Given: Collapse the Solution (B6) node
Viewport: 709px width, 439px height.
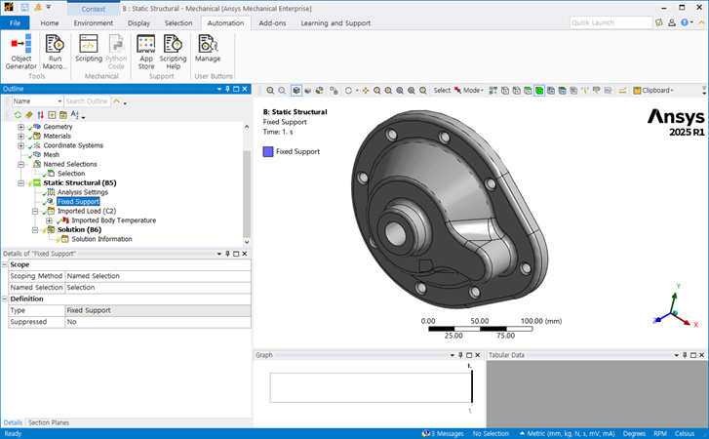Looking at the screenshot, I should 35,230.
